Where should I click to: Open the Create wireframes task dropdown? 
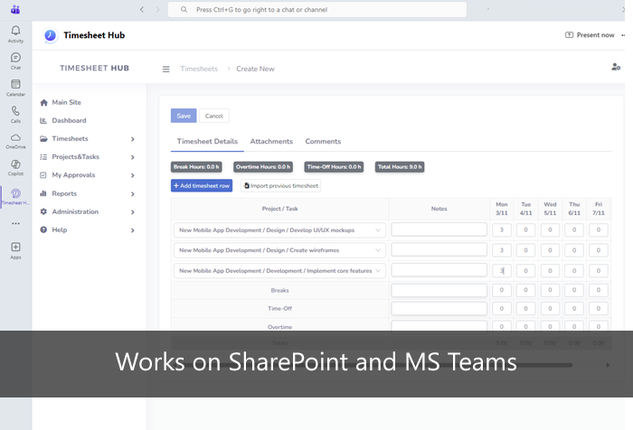(x=279, y=250)
